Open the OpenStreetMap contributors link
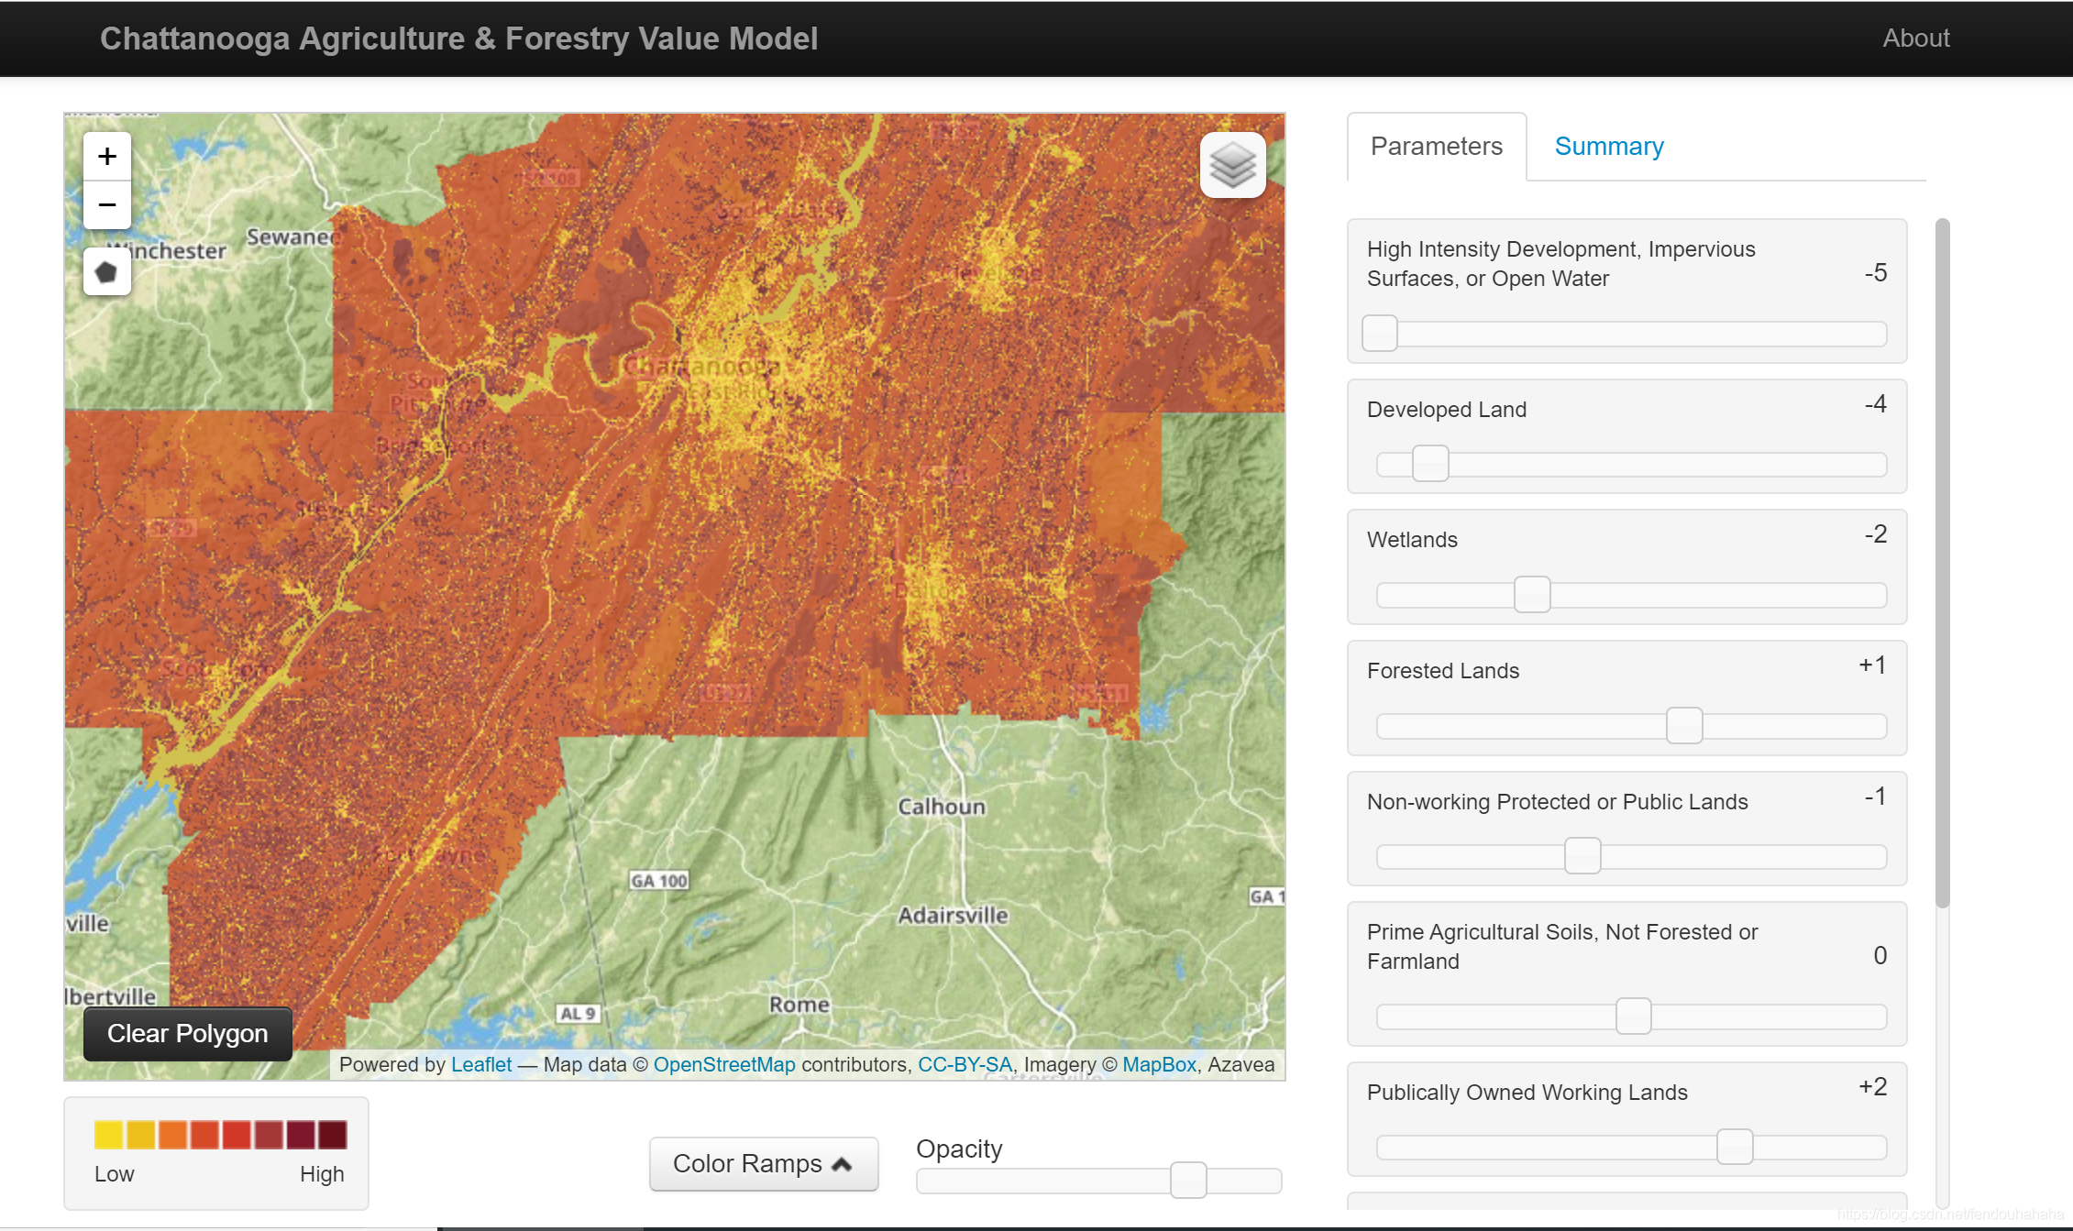Viewport: 2073px width, 1231px height. (723, 1064)
